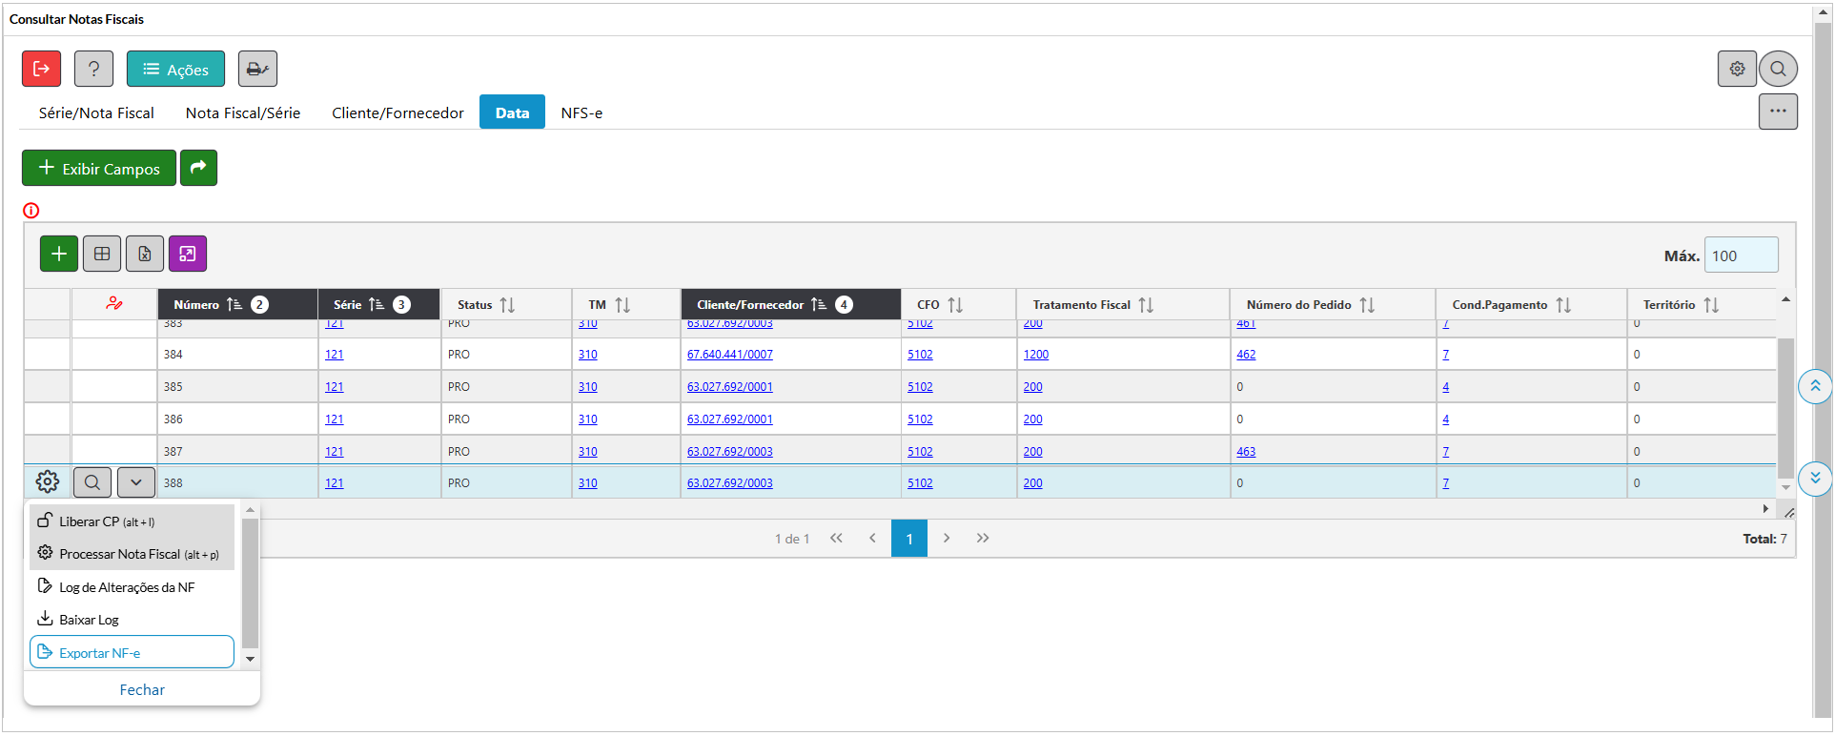Click the magnifier search icon top right

1778,69
